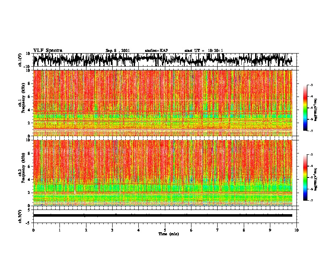Click the time axis tick label "6"

click(191, 230)
